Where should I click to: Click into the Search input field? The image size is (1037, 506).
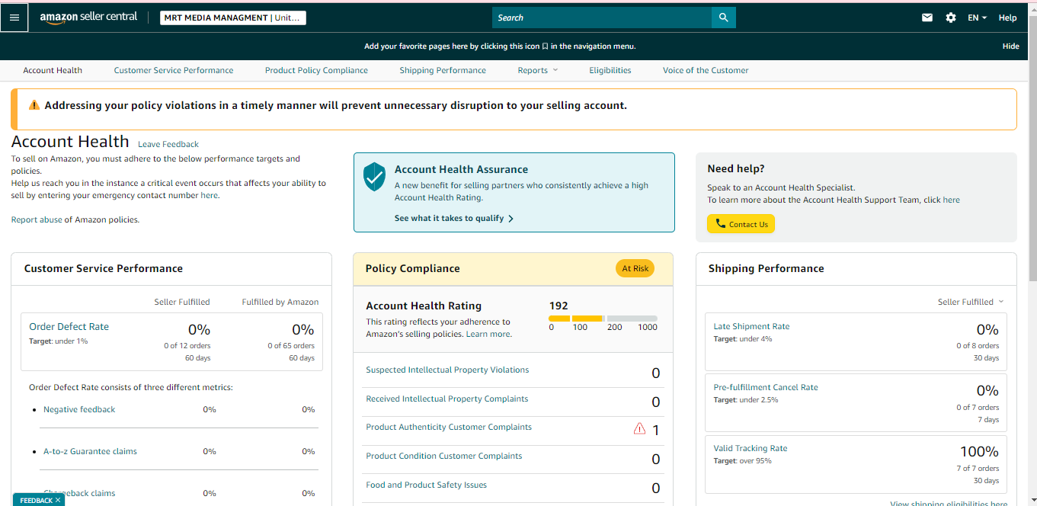(602, 18)
